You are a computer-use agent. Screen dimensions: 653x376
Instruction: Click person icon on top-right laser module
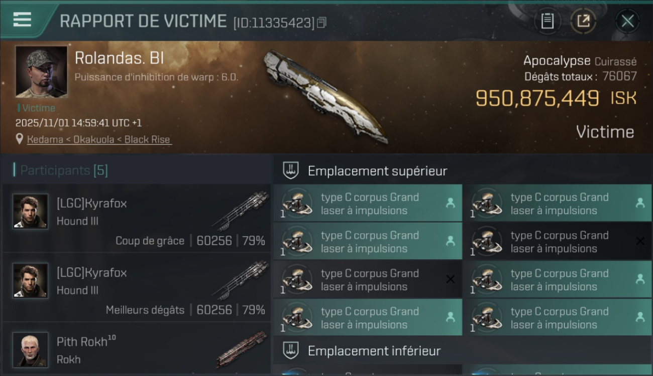[x=640, y=203]
